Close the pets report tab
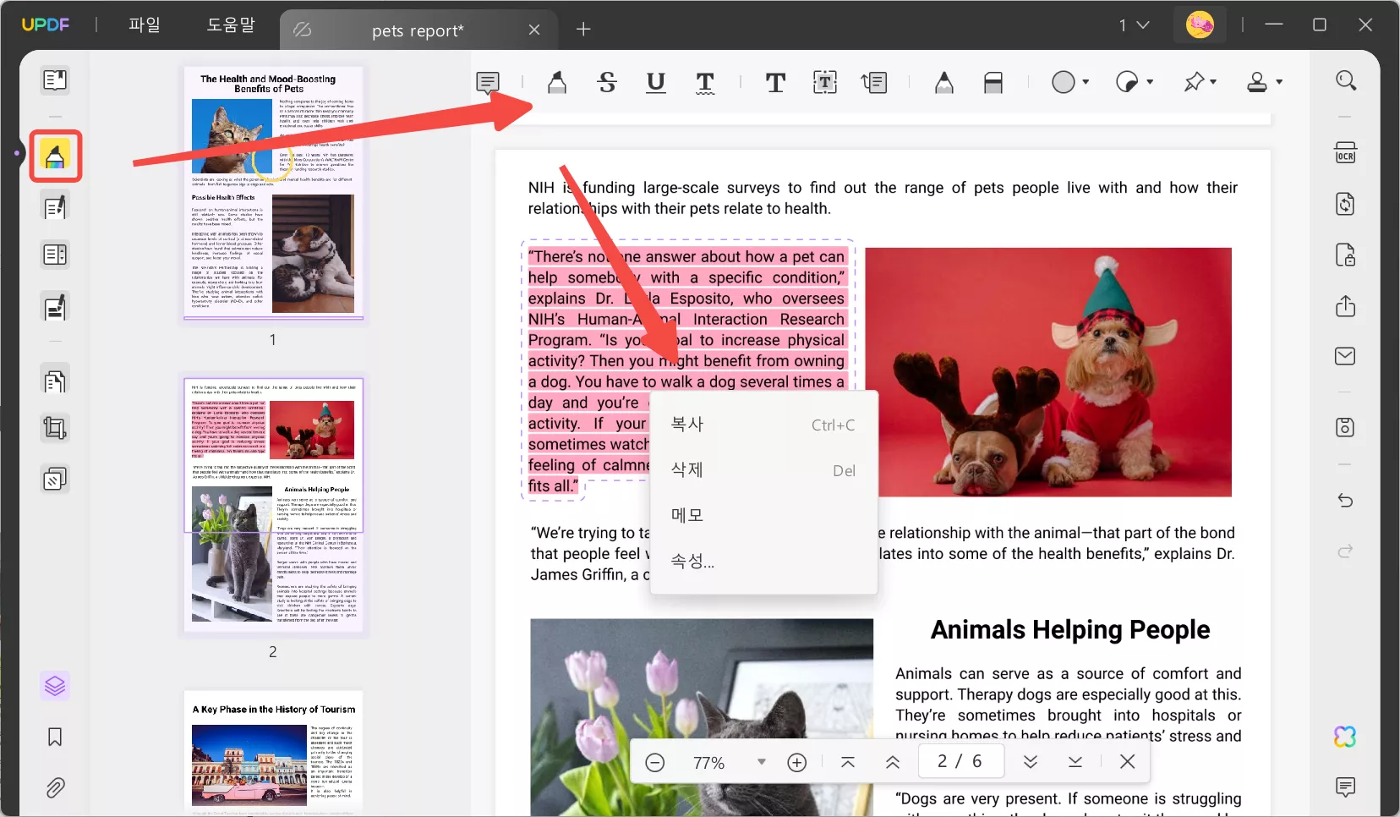This screenshot has height=817, width=1400. 534,30
